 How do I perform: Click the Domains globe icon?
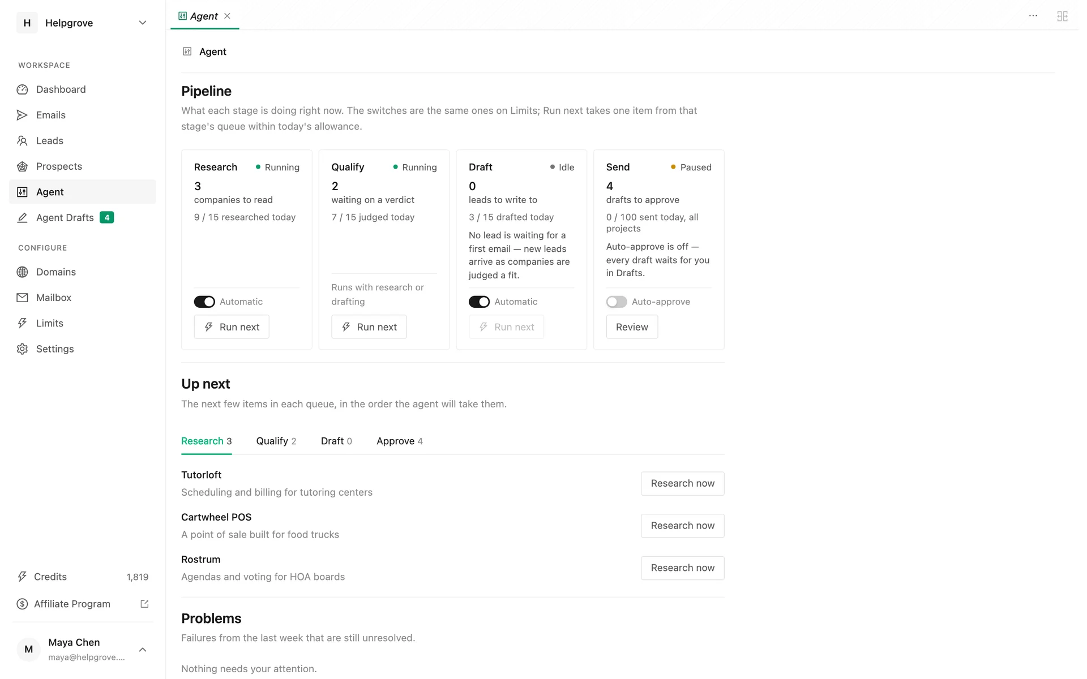point(22,272)
